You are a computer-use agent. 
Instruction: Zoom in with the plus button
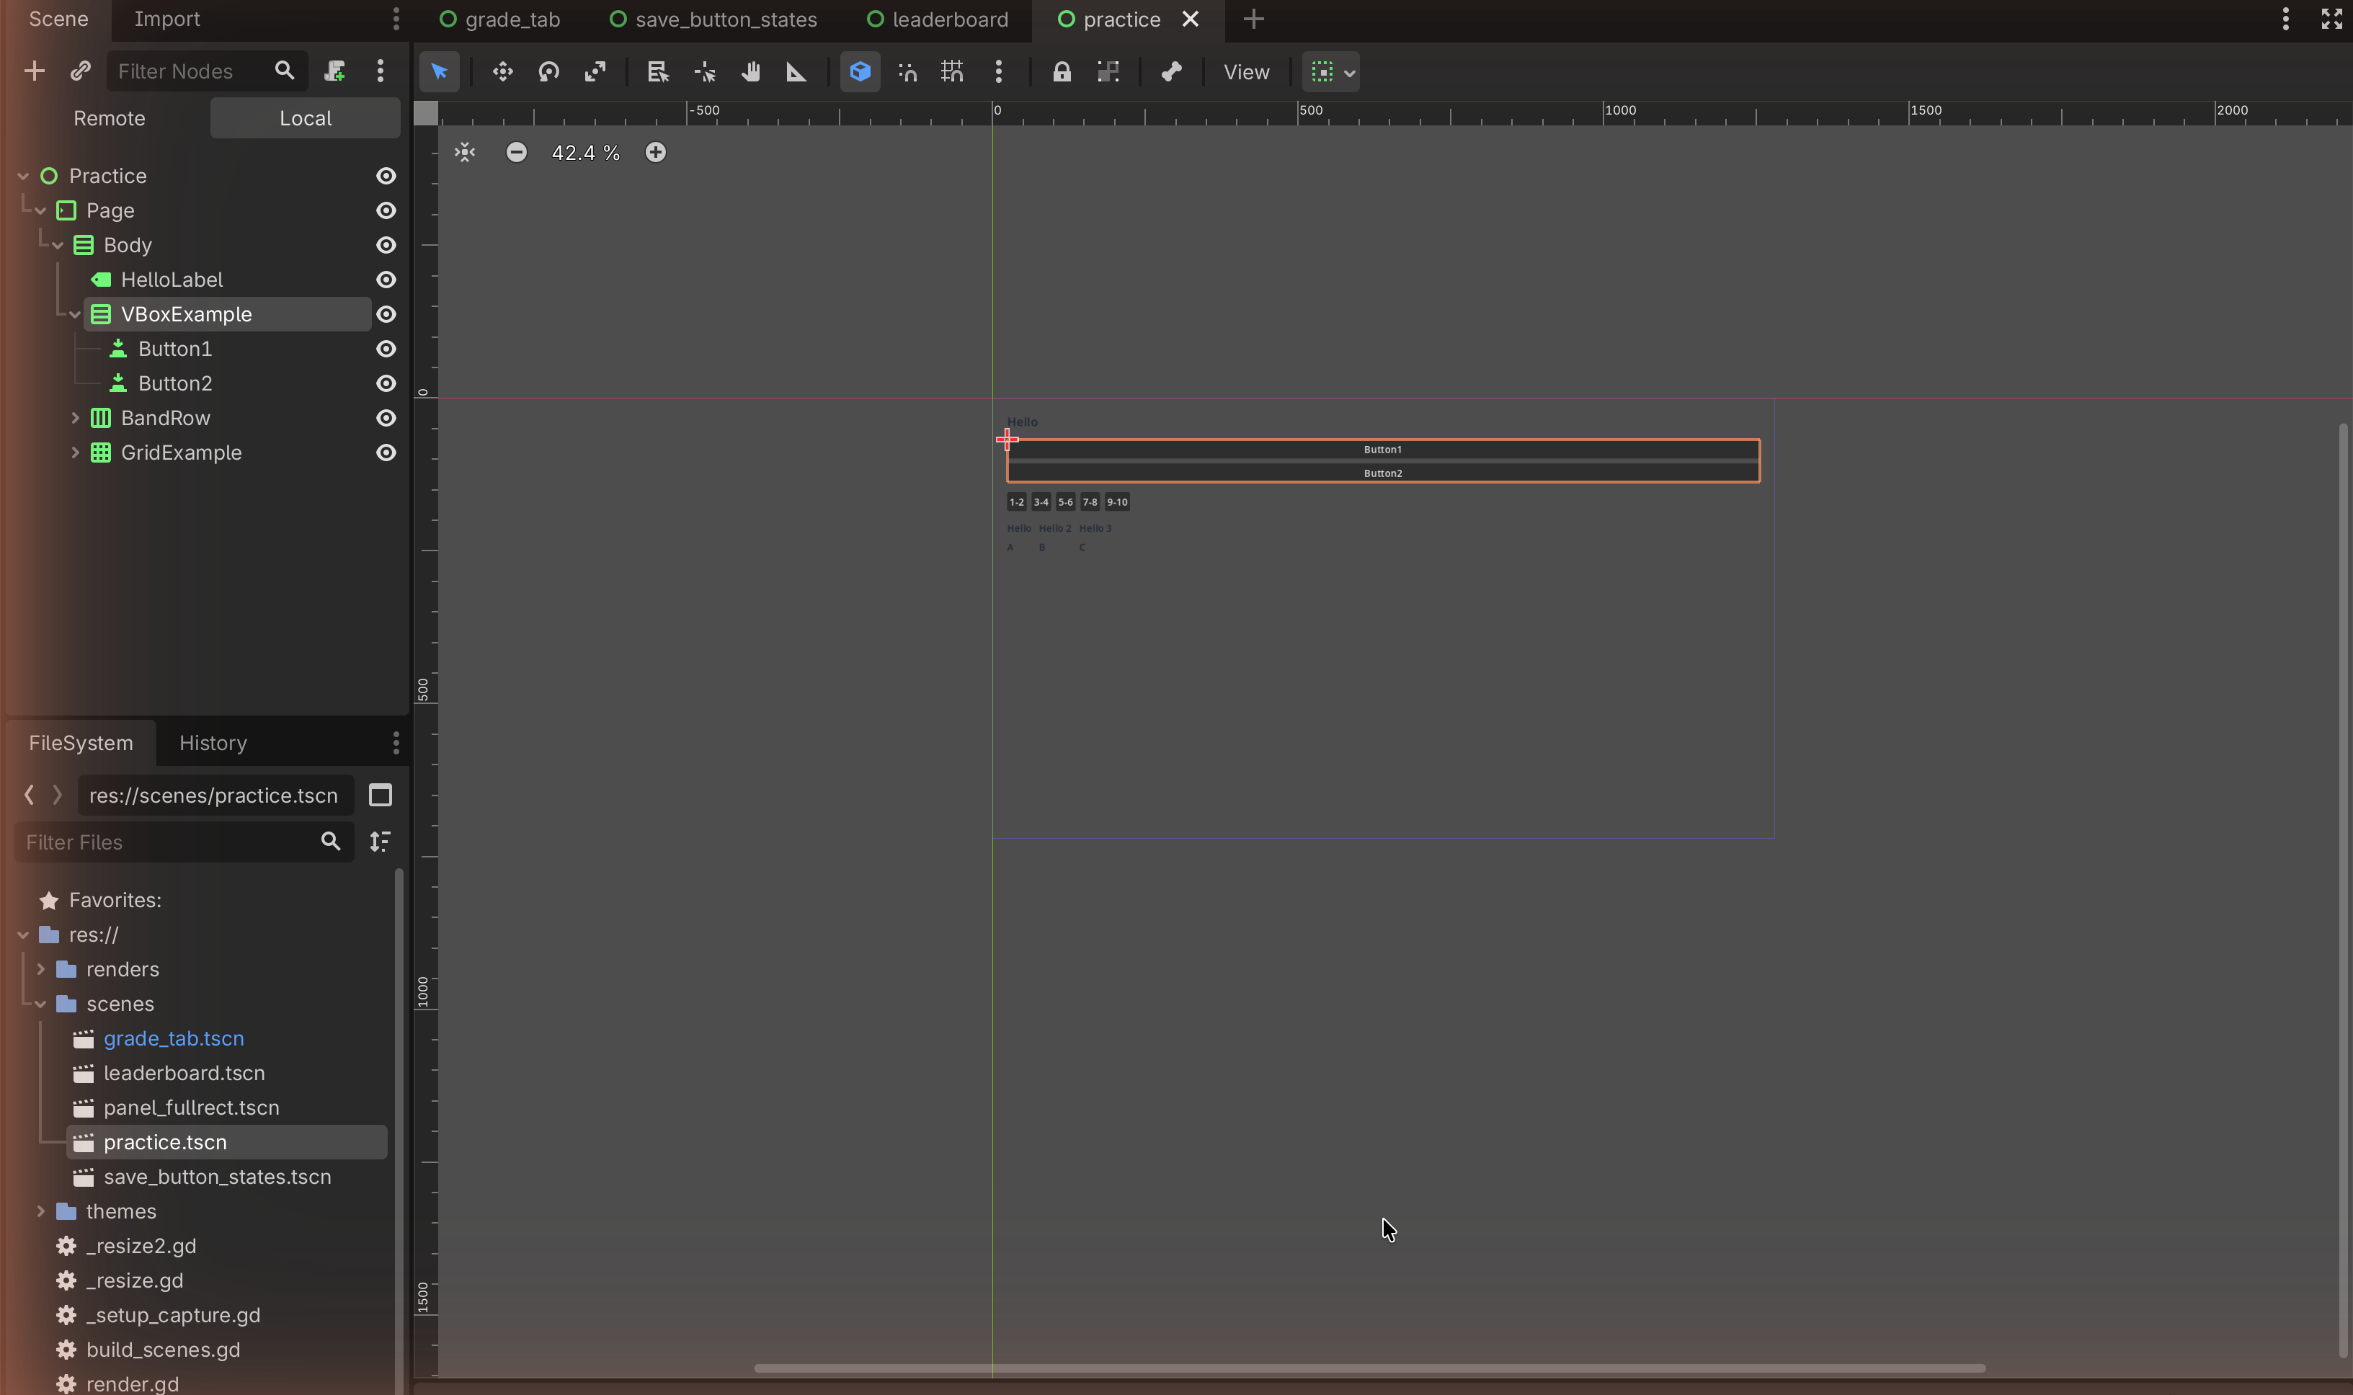tap(655, 152)
